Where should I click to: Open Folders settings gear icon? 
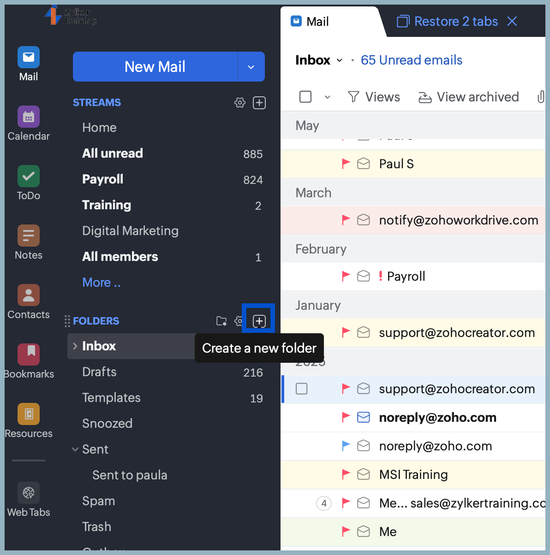[239, 321]
